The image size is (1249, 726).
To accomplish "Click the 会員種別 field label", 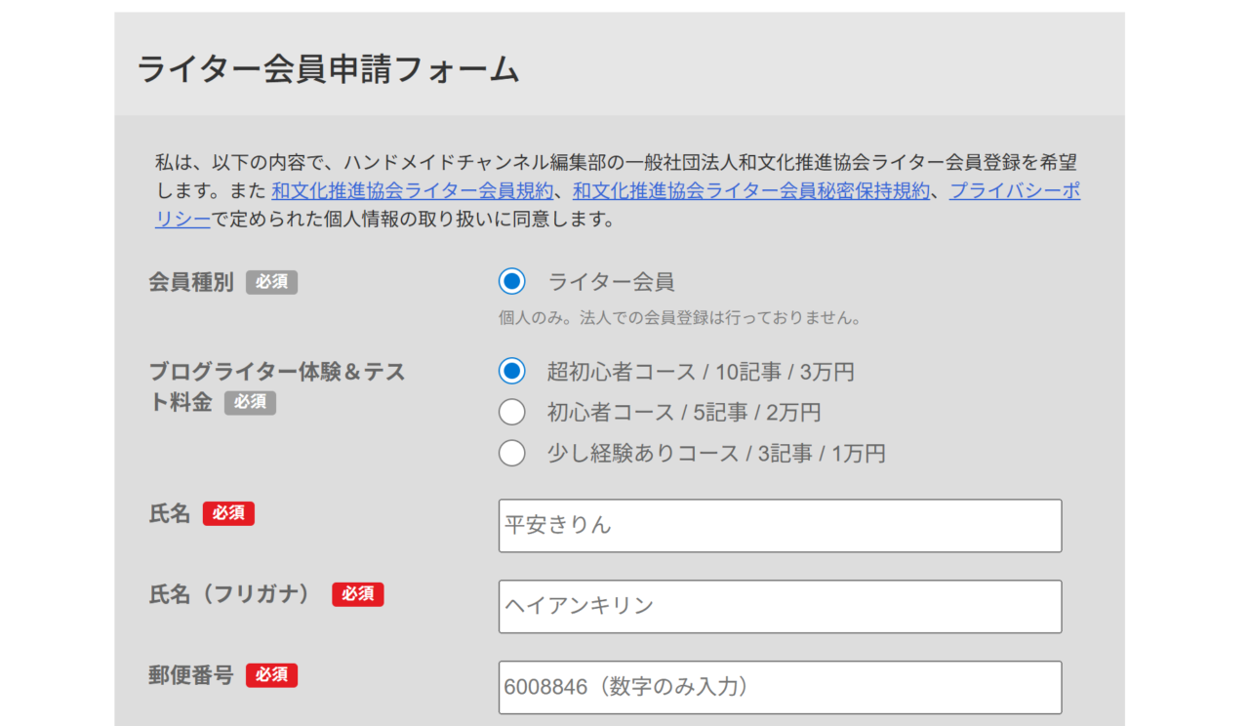I will pos(190,283).
